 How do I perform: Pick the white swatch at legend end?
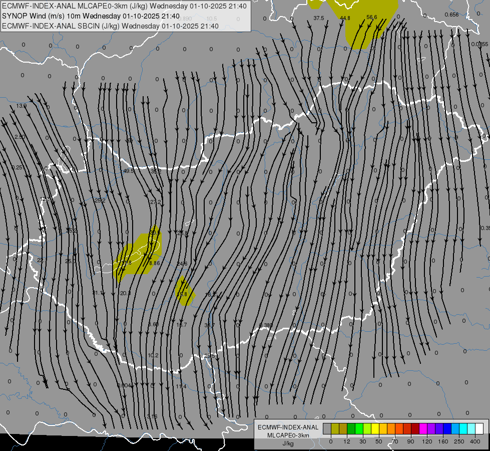[479, 428]
